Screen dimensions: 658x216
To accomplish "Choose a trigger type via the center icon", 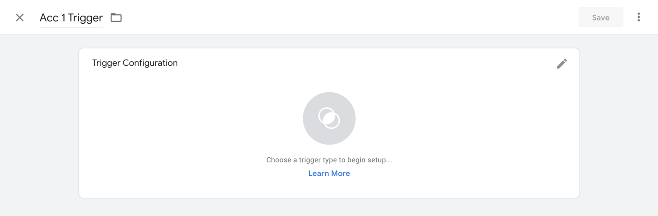I will pyautogui.click(x=329, y=118).
